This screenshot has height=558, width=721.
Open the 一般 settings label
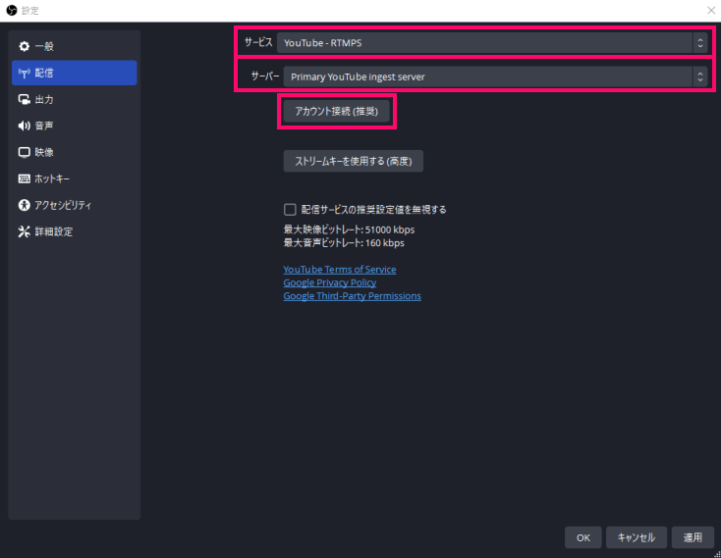44,46
